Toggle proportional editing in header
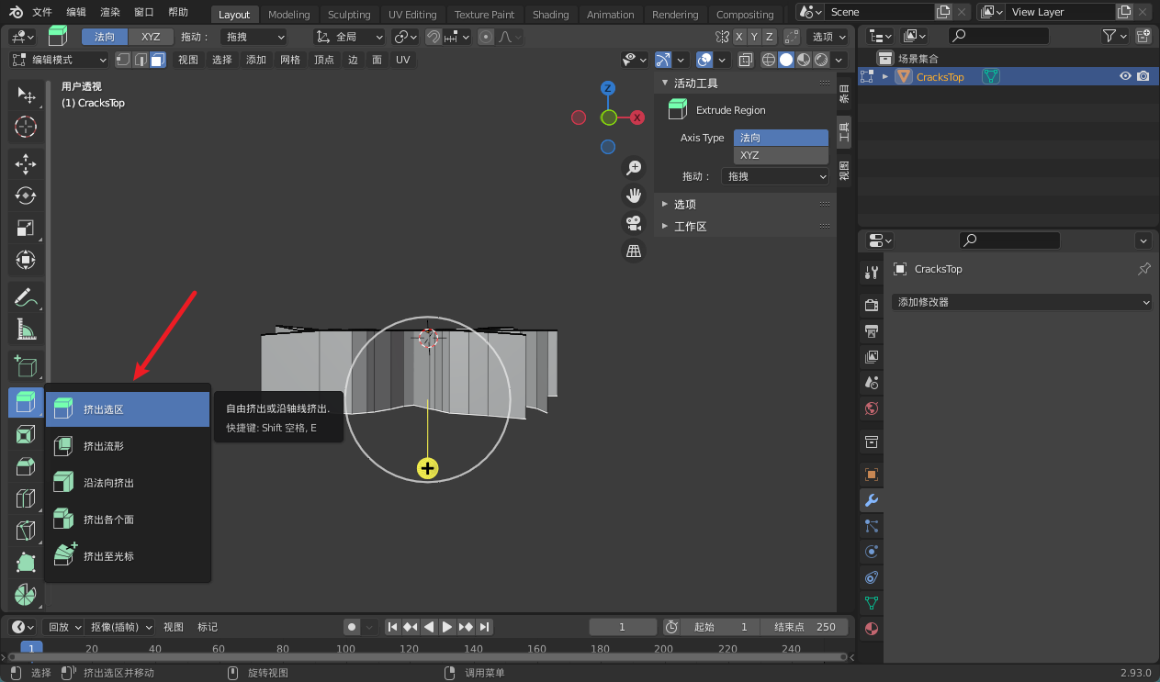 tap(485, 37)
